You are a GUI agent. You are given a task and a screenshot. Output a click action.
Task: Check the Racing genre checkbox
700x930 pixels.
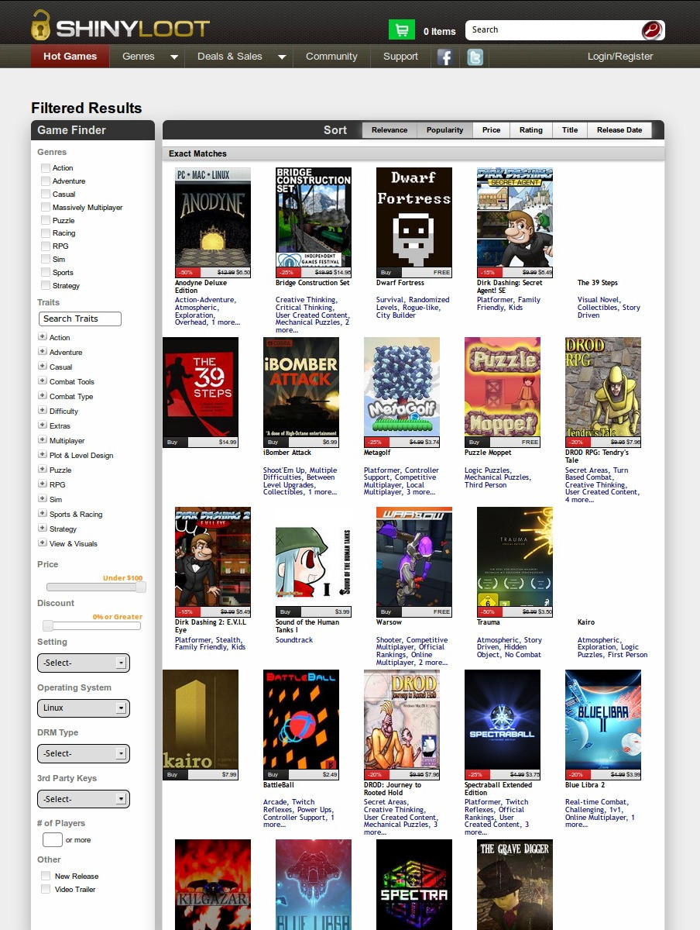point(46,232)
